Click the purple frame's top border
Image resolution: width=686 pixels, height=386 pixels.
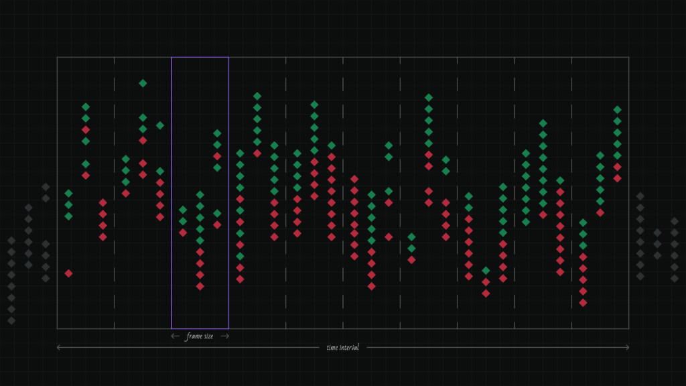(200, 58)
